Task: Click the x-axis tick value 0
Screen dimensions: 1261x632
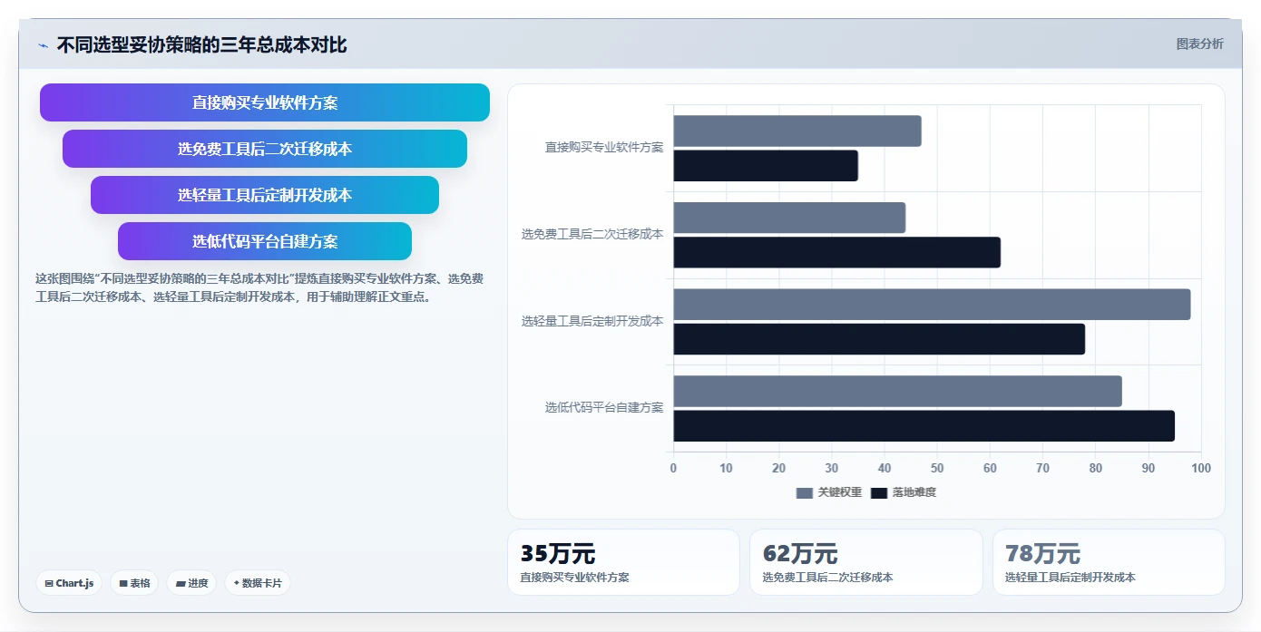Action: 673,468
